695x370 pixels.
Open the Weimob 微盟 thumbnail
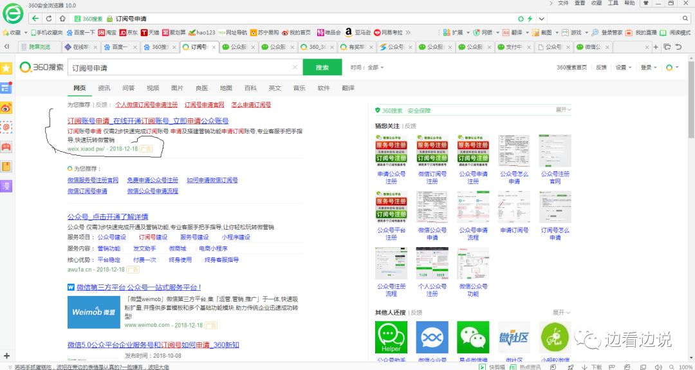[94, 312]
